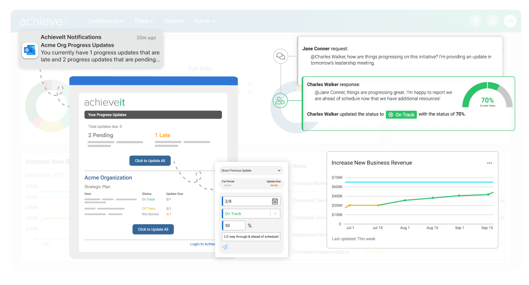Click the On Track status badge
This screenshot has width=529, height=285.
[401, 115]
